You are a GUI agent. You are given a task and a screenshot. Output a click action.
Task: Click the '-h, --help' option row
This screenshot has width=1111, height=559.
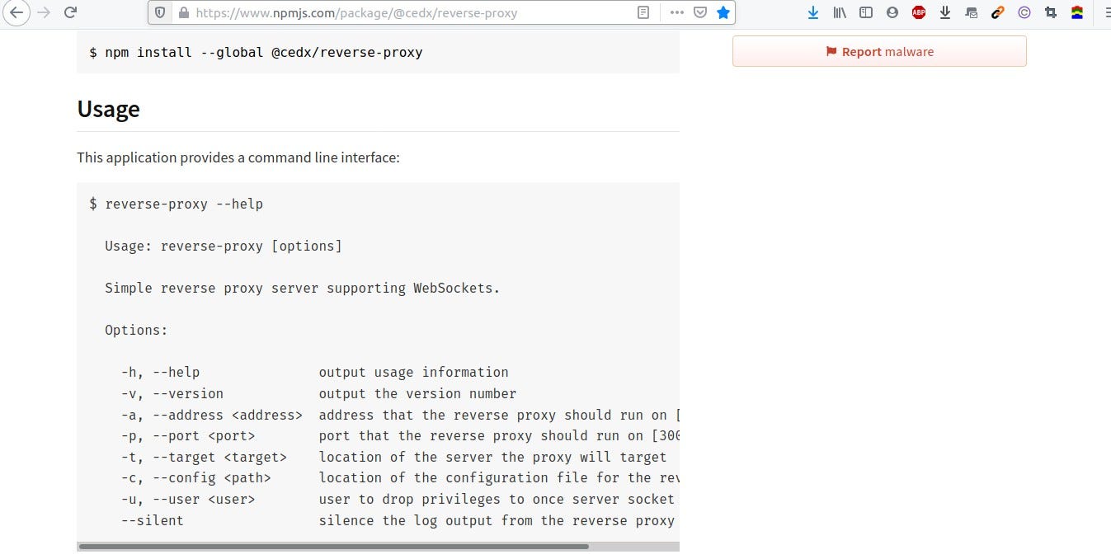tap(314, 372)
